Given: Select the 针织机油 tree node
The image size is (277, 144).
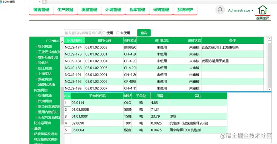Looking at the screenshot, I should pyautogui.click(x=45, y=46).
